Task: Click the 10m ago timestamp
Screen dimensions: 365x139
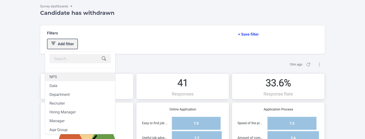Action: point(296,65)
